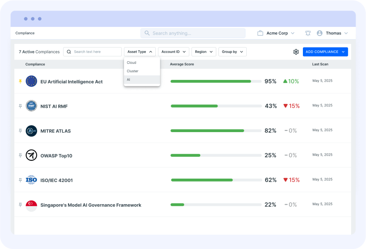Click the MITRE ATLAS score progress bar

pyautogui.click(x=216, y=130)
